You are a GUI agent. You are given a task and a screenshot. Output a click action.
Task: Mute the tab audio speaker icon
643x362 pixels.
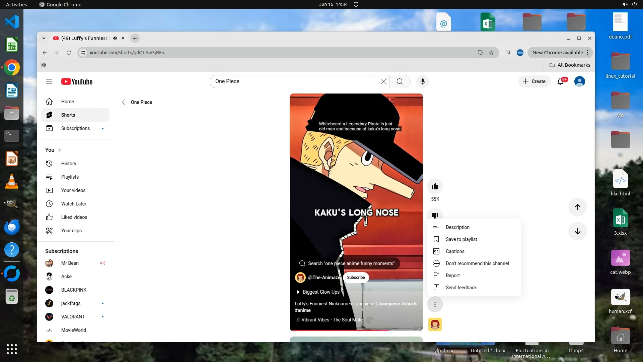115,38
